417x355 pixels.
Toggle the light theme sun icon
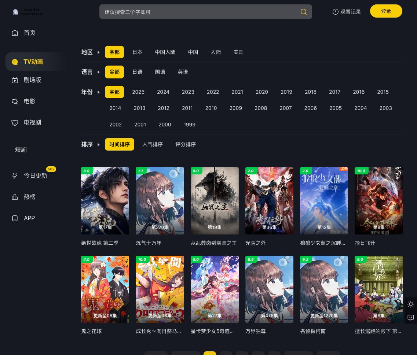(411, 304)
